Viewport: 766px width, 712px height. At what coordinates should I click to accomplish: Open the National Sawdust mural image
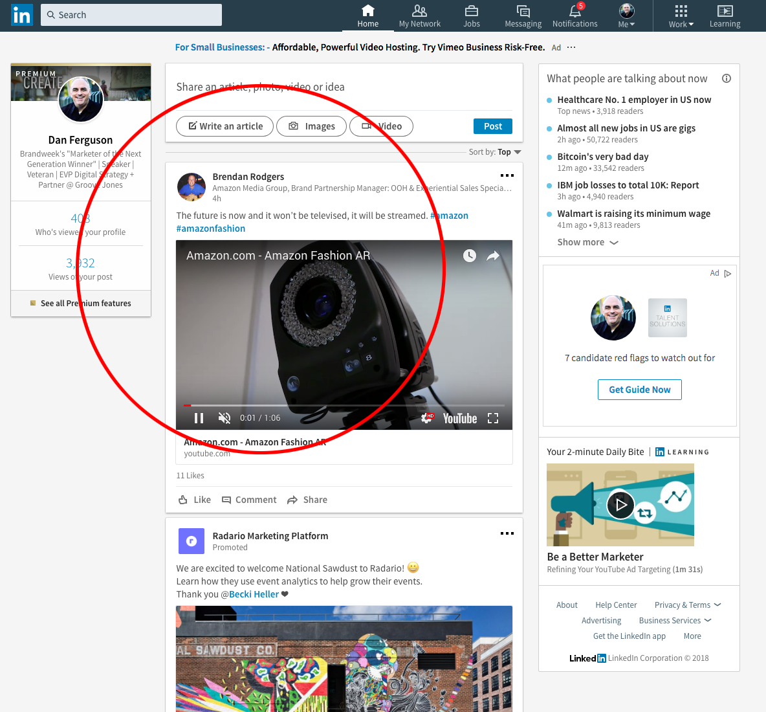tap(344, 659)
